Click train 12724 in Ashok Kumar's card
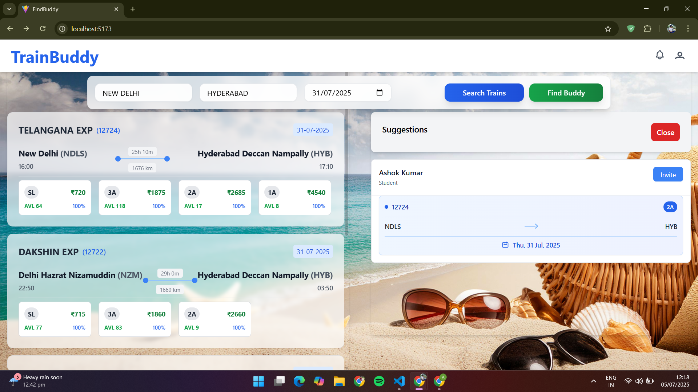The height and width of the screenshot is (392, 698). click(x=400, y=207)
